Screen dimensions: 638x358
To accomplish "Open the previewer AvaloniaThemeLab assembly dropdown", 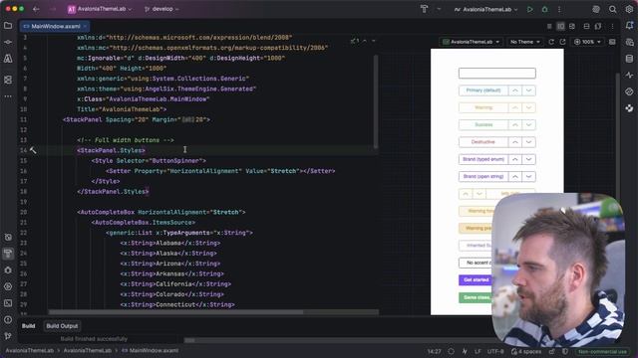I will coord(472,42).
